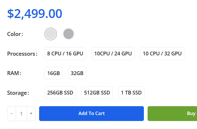Viewport: 197px width, 129px height.
Task: Select the light silver color swatch
Action: (x=51, y=34)
